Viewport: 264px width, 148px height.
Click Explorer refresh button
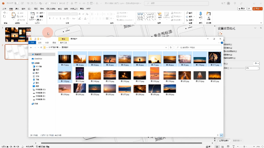(171, 47)
